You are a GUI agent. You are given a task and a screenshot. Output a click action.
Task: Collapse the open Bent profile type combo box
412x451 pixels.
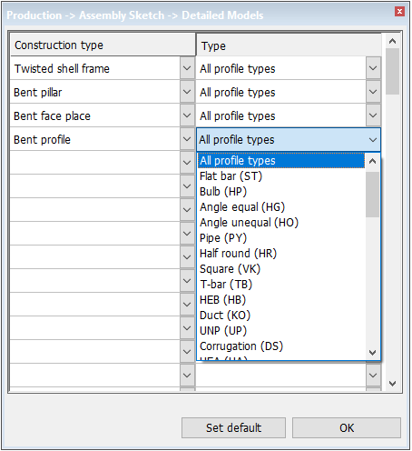(373, 140)
